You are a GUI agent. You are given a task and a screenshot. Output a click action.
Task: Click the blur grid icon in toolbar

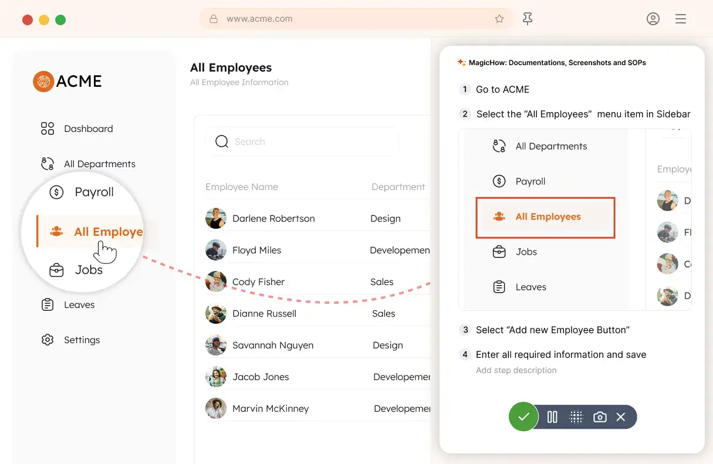click(x=576, y=417)
